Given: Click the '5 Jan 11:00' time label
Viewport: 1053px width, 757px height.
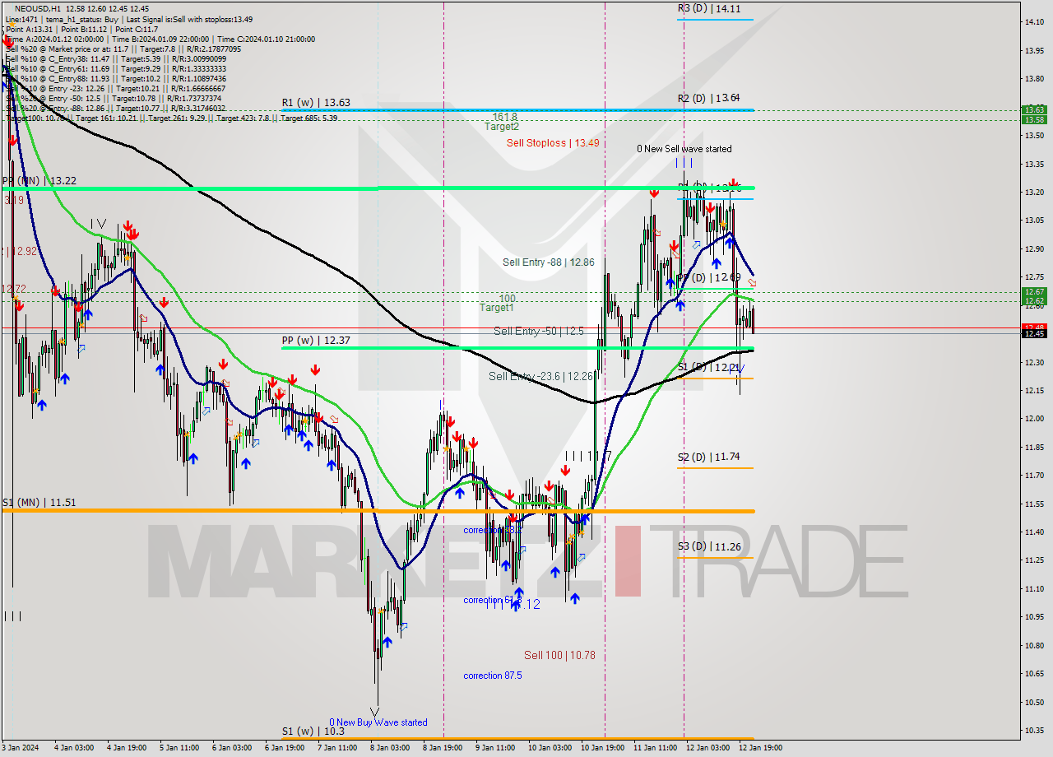Looking at the screenshot, I should [180, 748].
